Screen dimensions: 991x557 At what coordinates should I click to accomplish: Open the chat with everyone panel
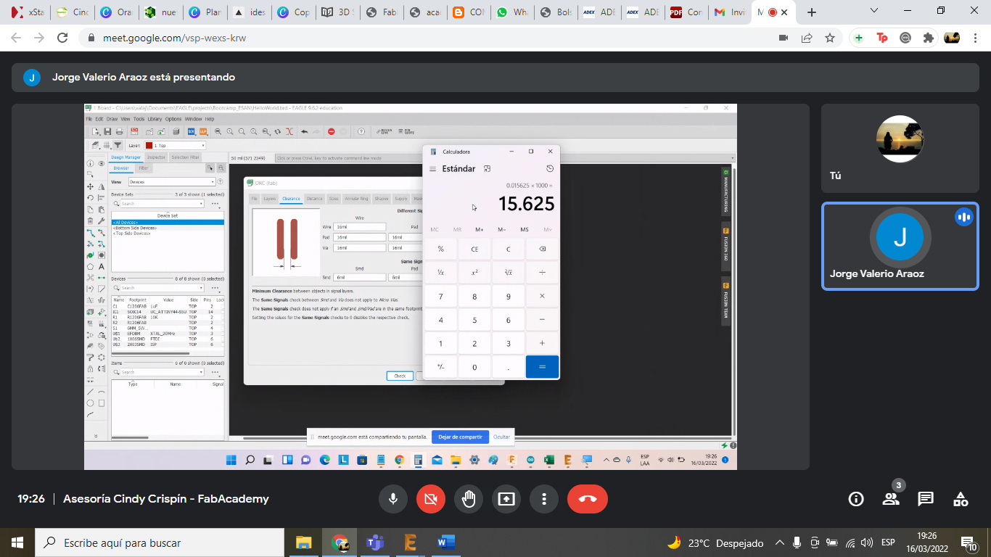[x=926, y=499]
